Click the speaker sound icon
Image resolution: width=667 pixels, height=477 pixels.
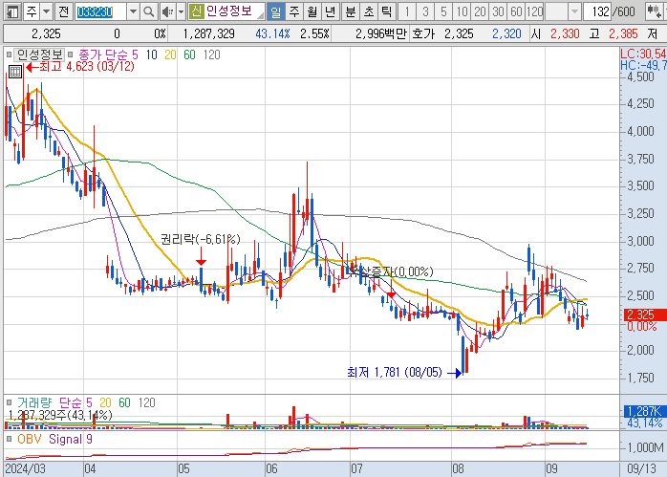coord(167,11)
